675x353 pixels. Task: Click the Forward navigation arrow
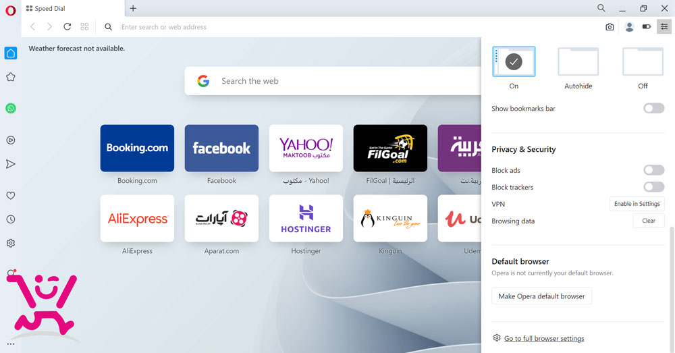49,27
